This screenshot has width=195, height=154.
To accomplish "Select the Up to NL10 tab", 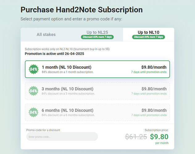I will pos(148,32).
